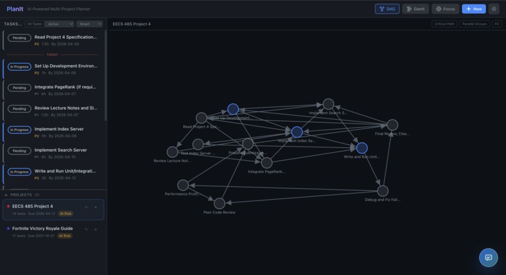The image size is (506, 275).
Task: Toggle Critical Path highlighting
Action: click(444, 24)
